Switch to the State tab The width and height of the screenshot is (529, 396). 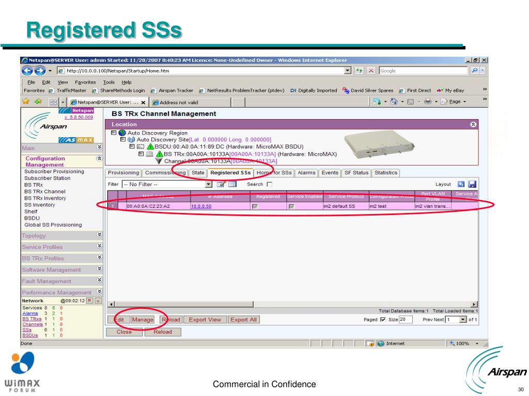click(198, 173)
